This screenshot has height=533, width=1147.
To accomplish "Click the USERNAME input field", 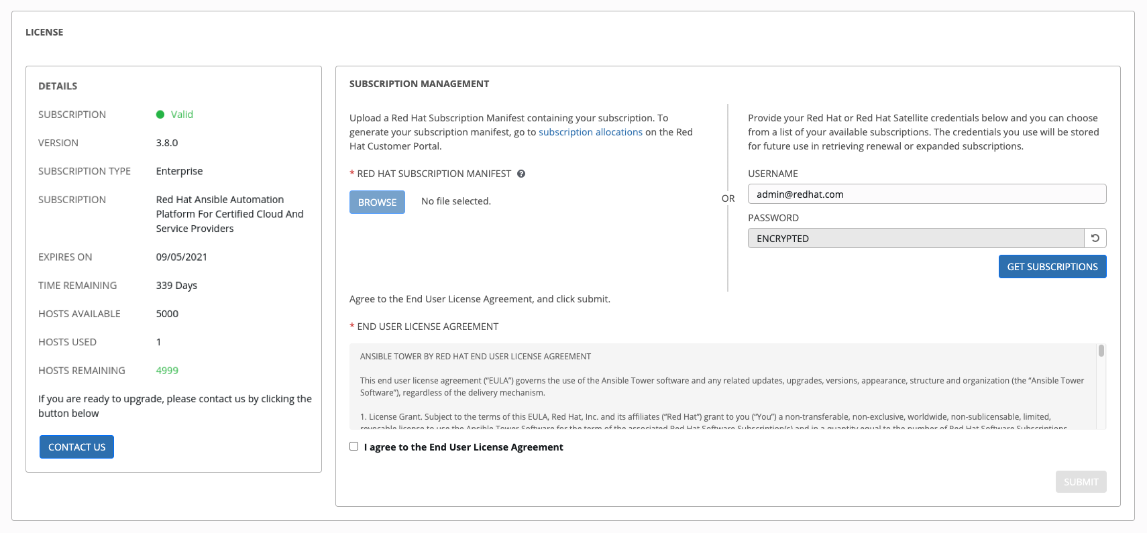I will 927,194.
